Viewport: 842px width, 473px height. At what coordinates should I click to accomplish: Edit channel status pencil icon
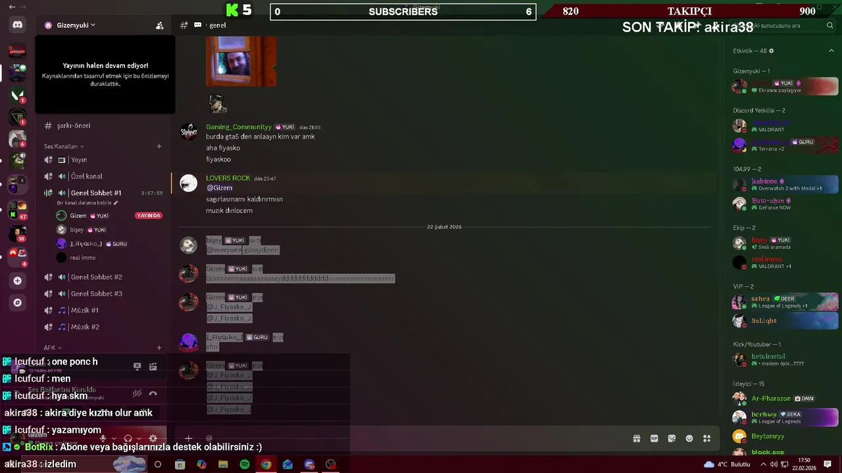pyautogui.click(x=116, y=203)
